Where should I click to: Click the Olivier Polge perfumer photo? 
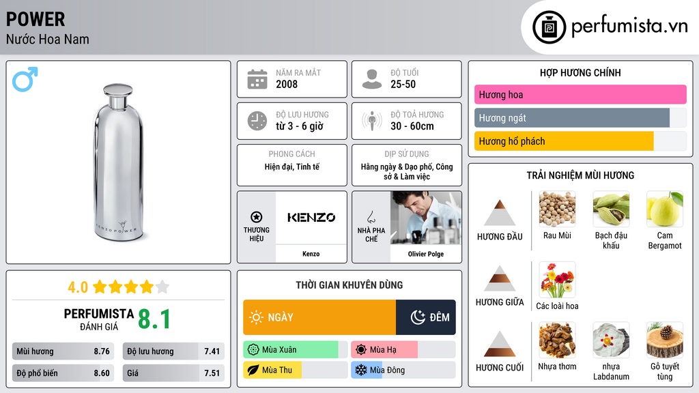[x=426, y=218]
